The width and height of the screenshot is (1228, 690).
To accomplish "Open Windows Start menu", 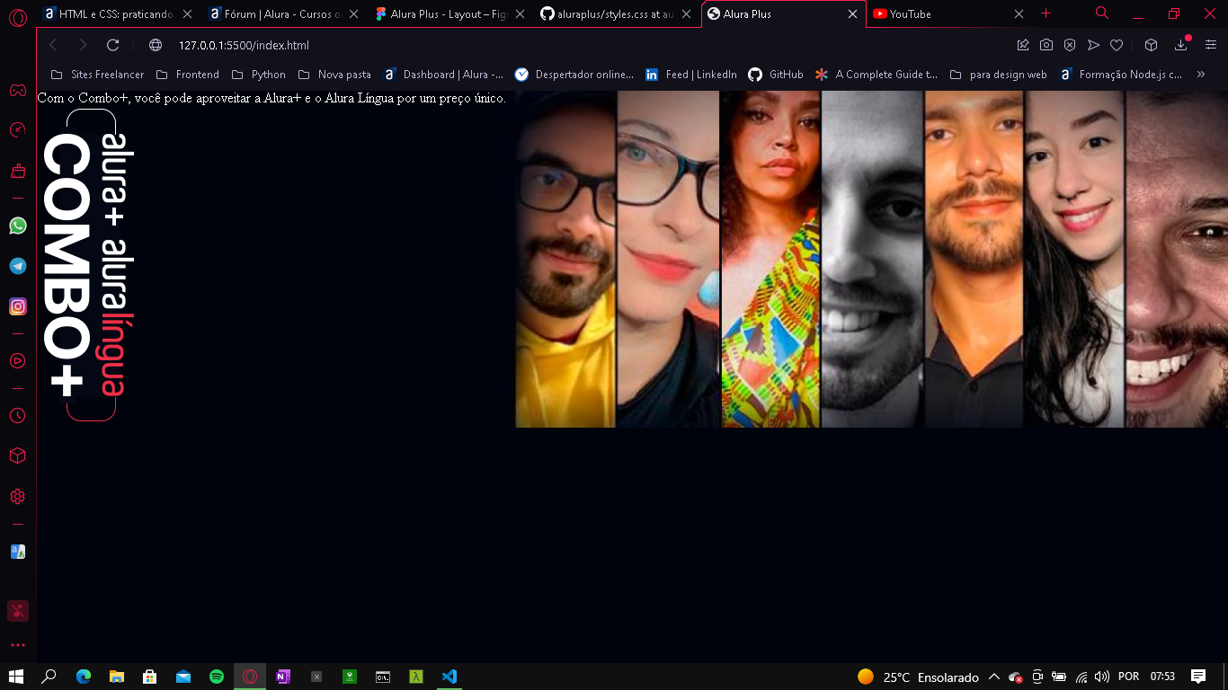I will tap(15, 677).
